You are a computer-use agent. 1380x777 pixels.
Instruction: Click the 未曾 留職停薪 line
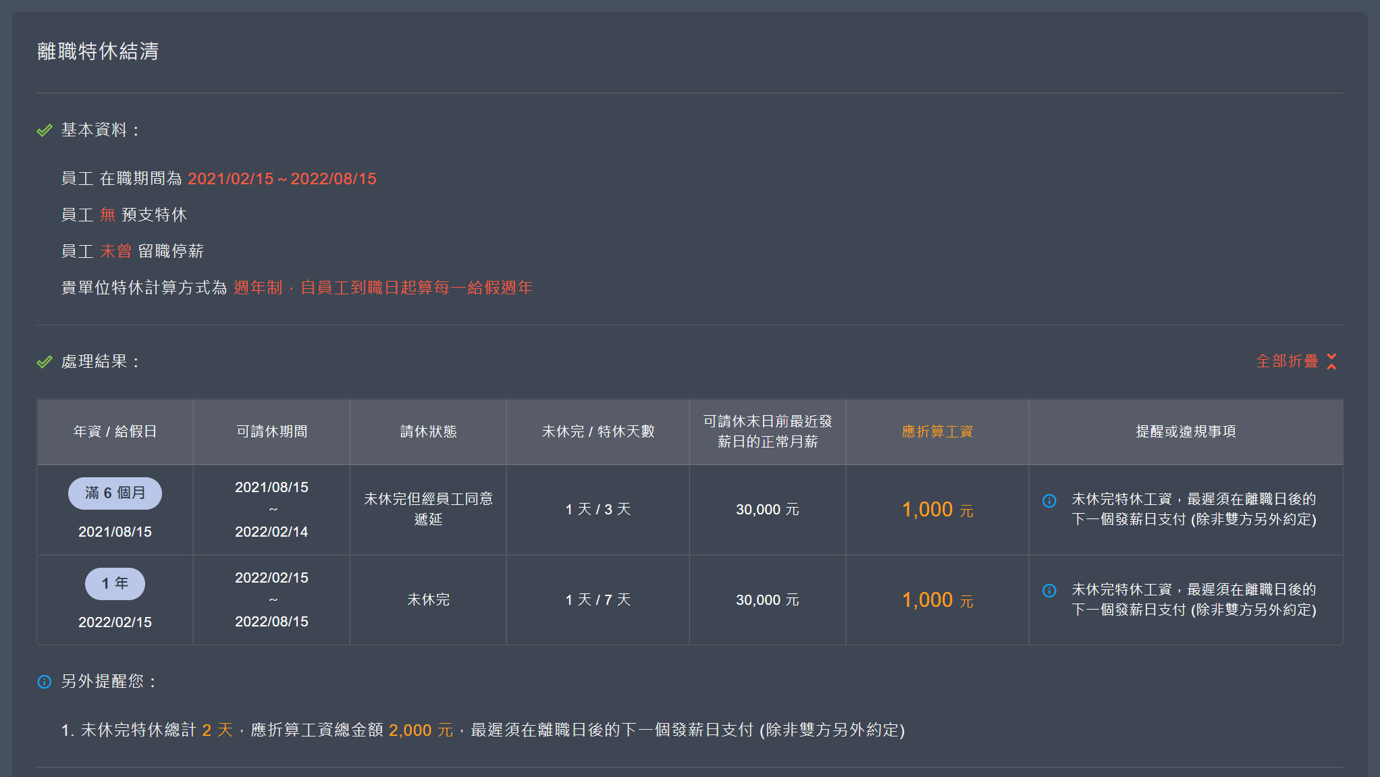pos(132,251)
